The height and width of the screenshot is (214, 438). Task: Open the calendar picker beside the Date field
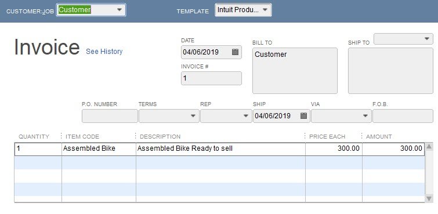tap(235, 52)
